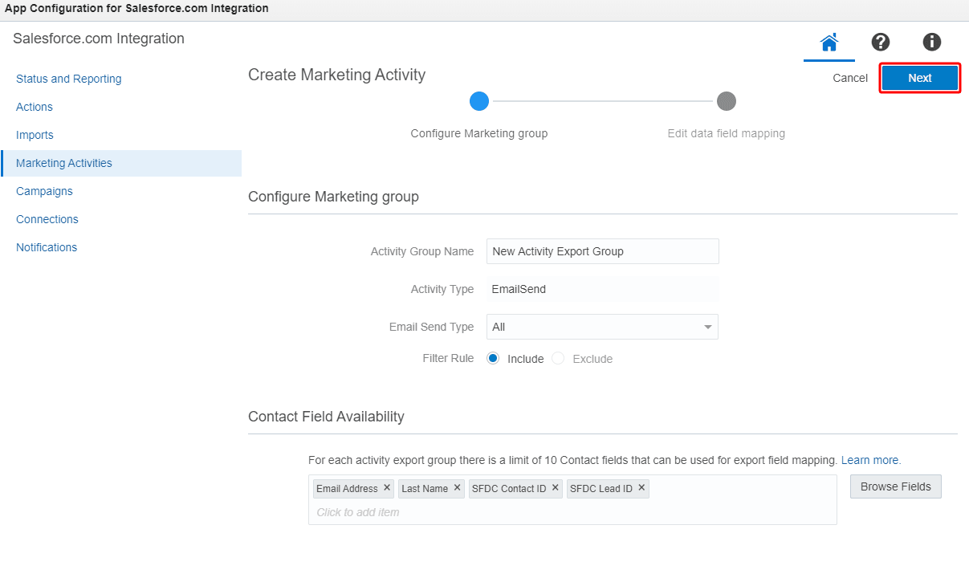Open the Notifications section
The image size is (969, 578).
coord(47,247)
